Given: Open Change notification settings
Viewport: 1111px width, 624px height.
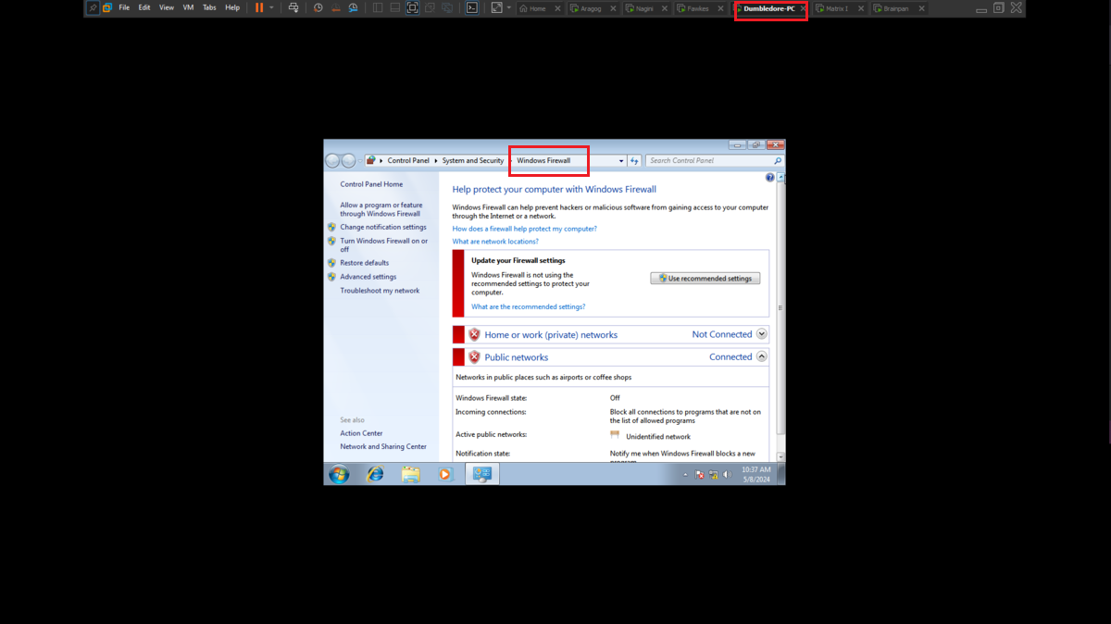Looking at the screenshot, I should coord(383,227).
